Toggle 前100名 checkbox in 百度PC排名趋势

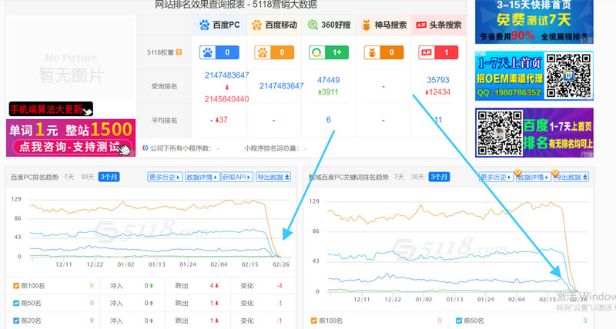[16, 286]
